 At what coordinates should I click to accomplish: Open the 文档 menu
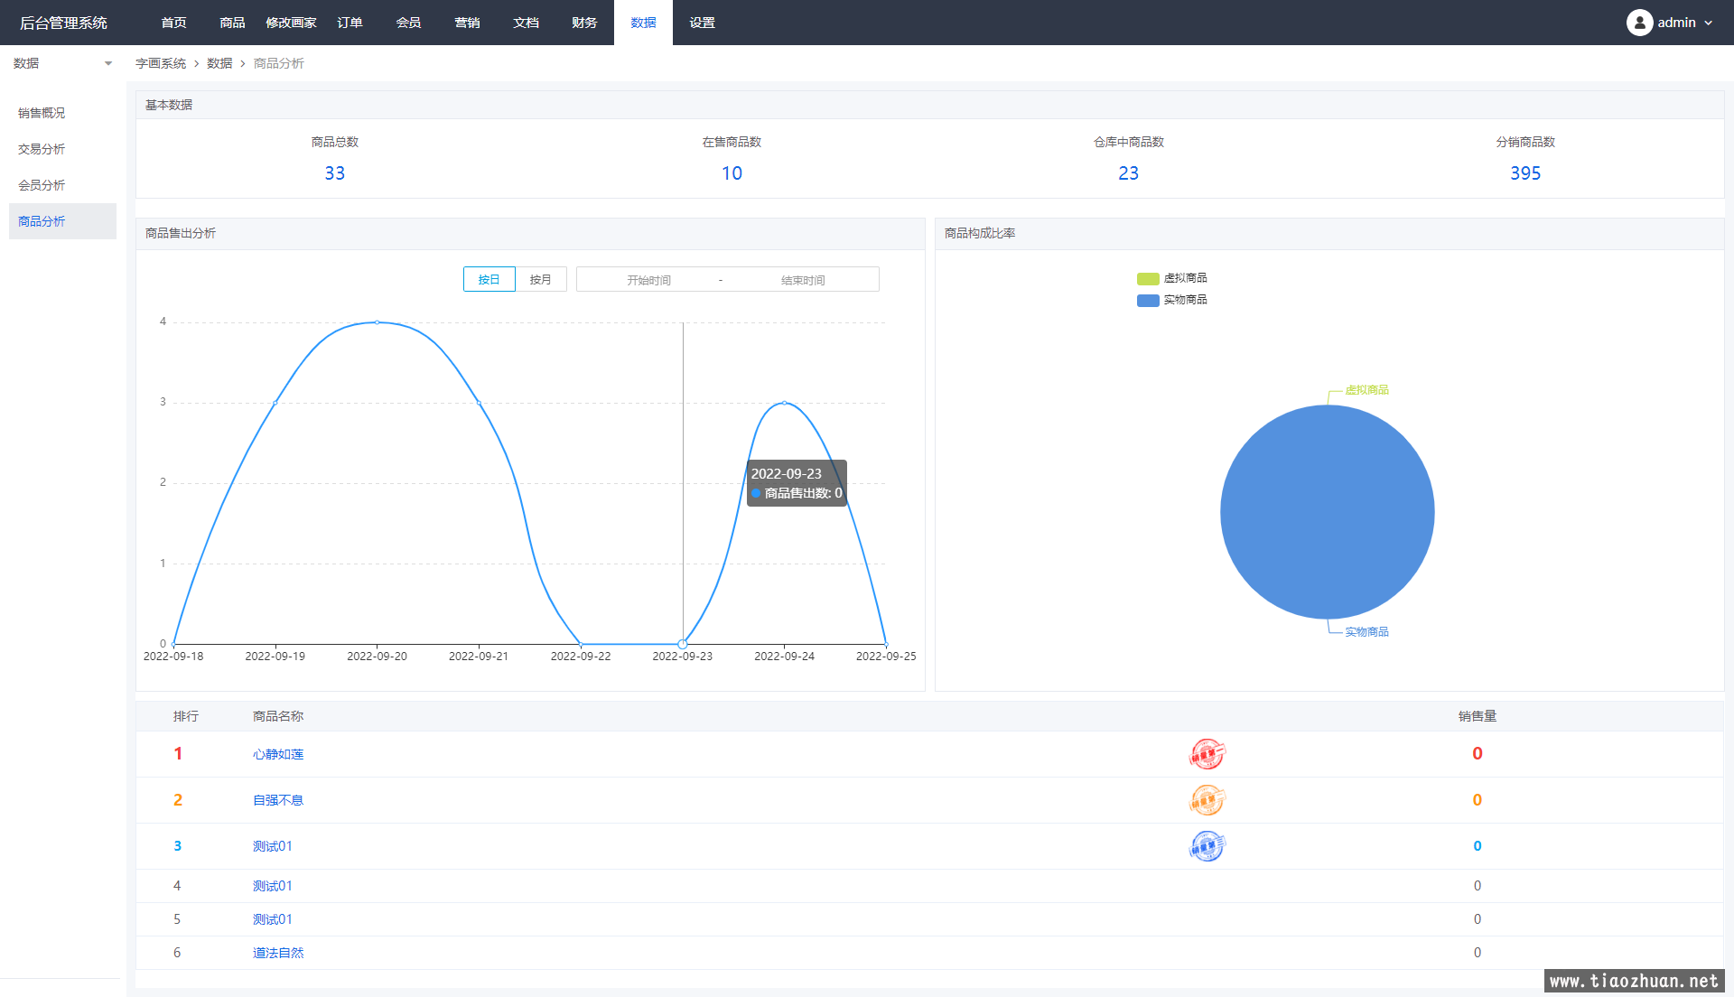point(526,23)
